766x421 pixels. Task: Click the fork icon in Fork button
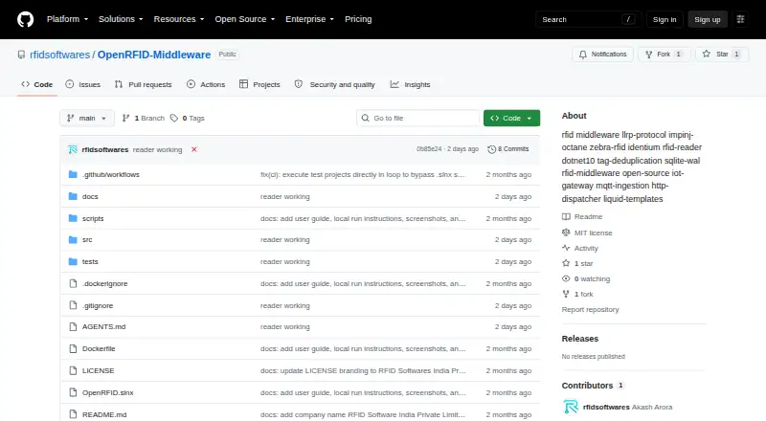click(x=649, y=55)
